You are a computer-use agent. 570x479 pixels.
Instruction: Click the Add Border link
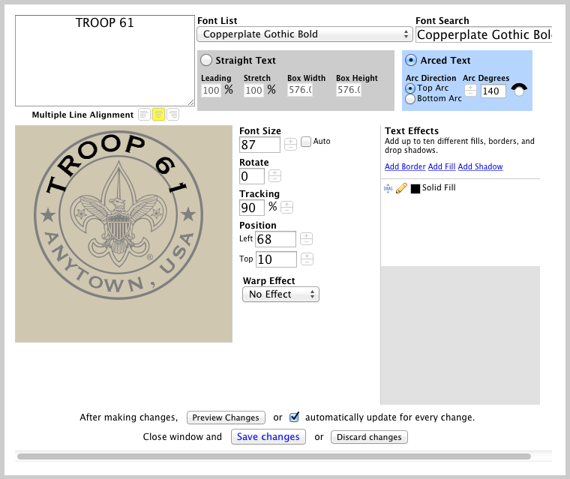[x=404, y=166]
